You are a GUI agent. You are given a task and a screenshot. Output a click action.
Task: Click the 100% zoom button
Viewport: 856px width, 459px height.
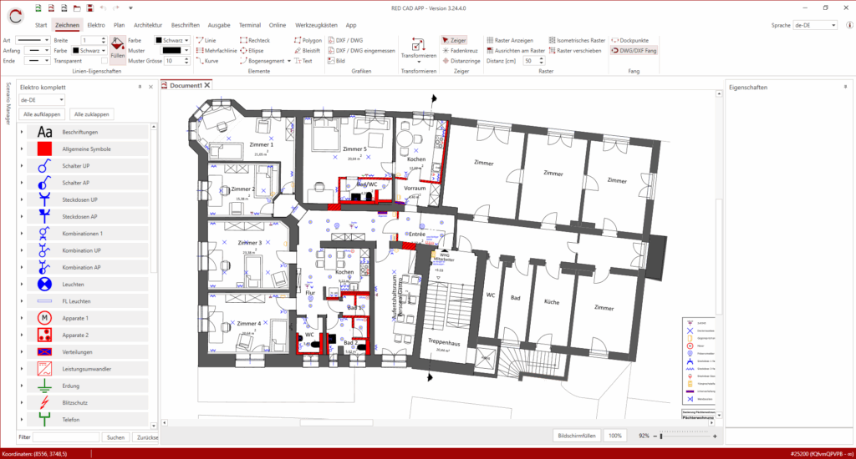(x=615, y=436)
